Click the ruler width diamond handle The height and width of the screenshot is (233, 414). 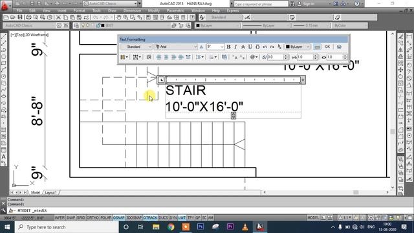303,80
